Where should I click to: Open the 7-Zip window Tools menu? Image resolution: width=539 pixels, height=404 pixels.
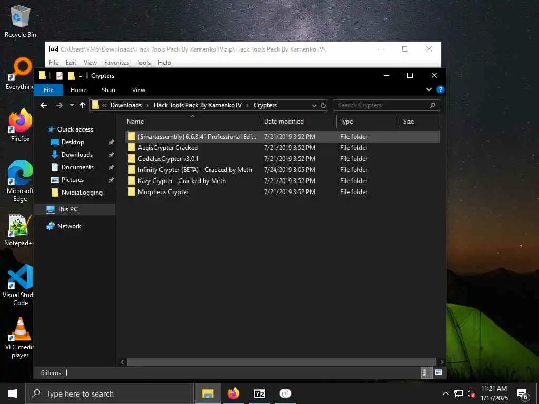point(143,63)
